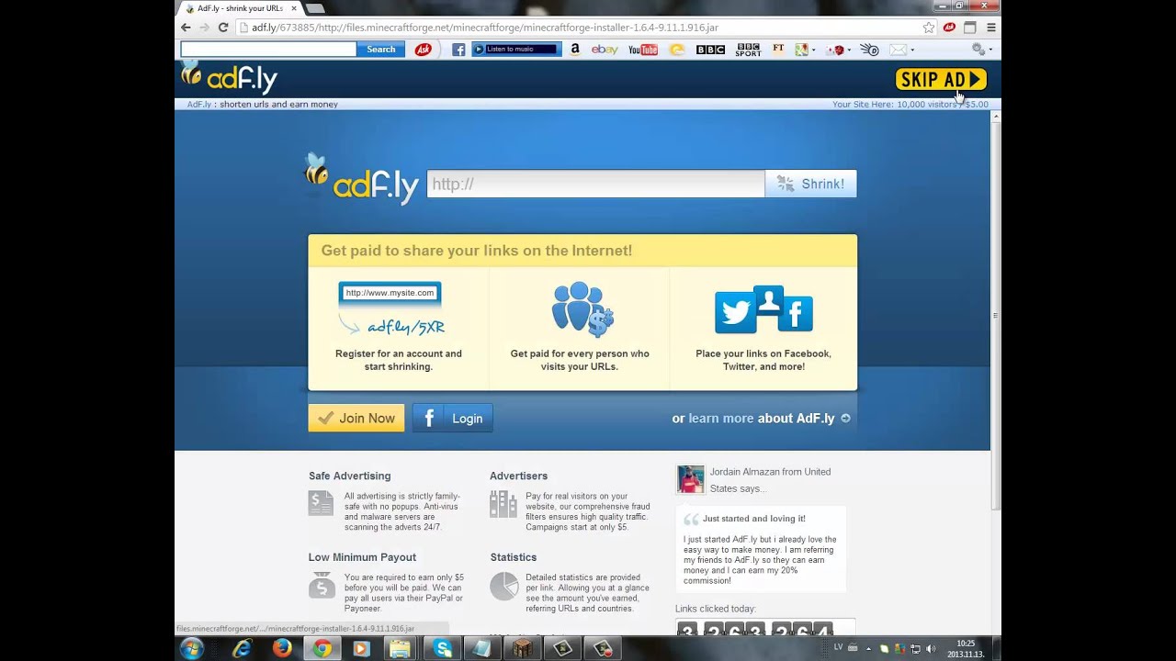Click the Advertisers heading
Screen dimensions: 1176x661
518,476
